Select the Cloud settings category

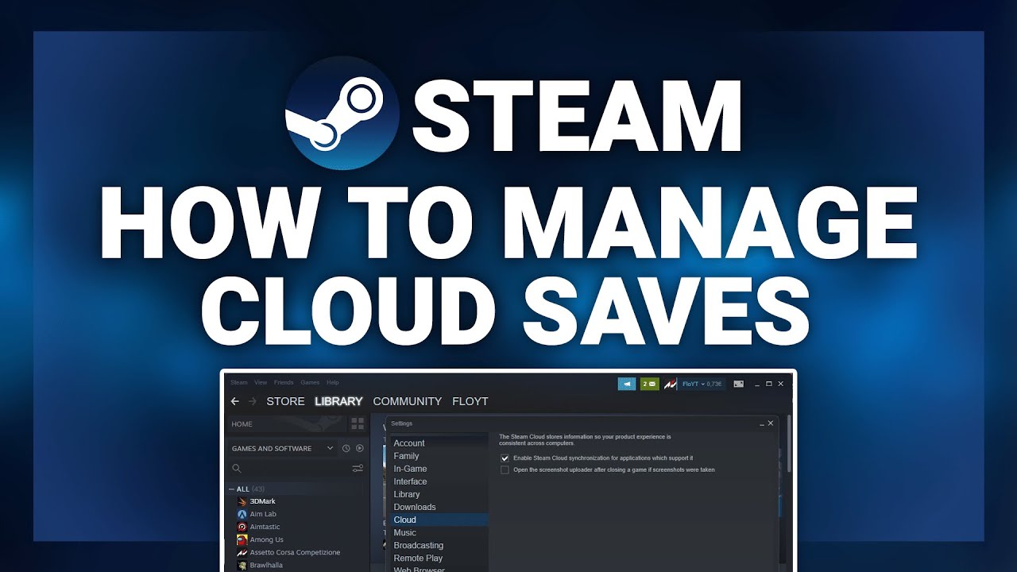point(438,520)
